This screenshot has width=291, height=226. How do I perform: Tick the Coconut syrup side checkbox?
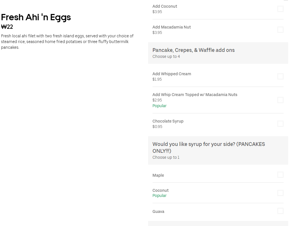280,193
